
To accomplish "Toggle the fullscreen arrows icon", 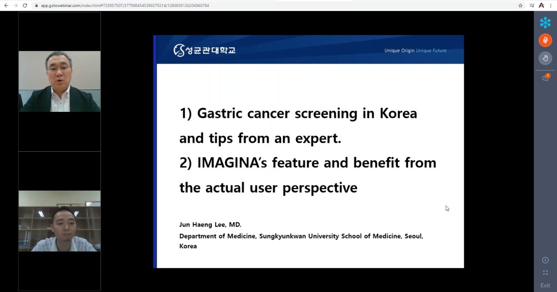I will [x=545, y=273].
